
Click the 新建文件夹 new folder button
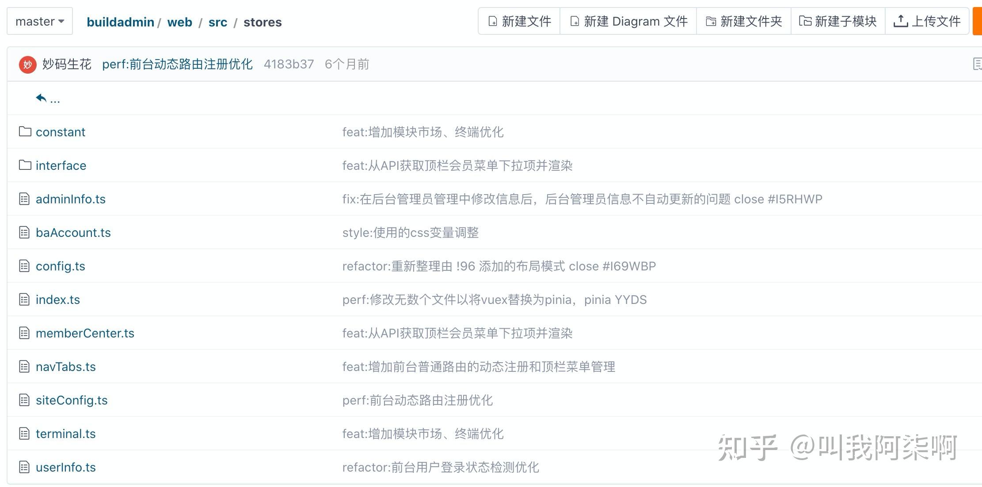pyautogui.click(x=744, y=21)
